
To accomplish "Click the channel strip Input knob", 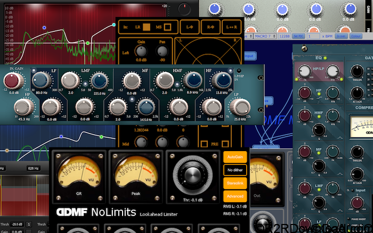I will tap(357, 203).
